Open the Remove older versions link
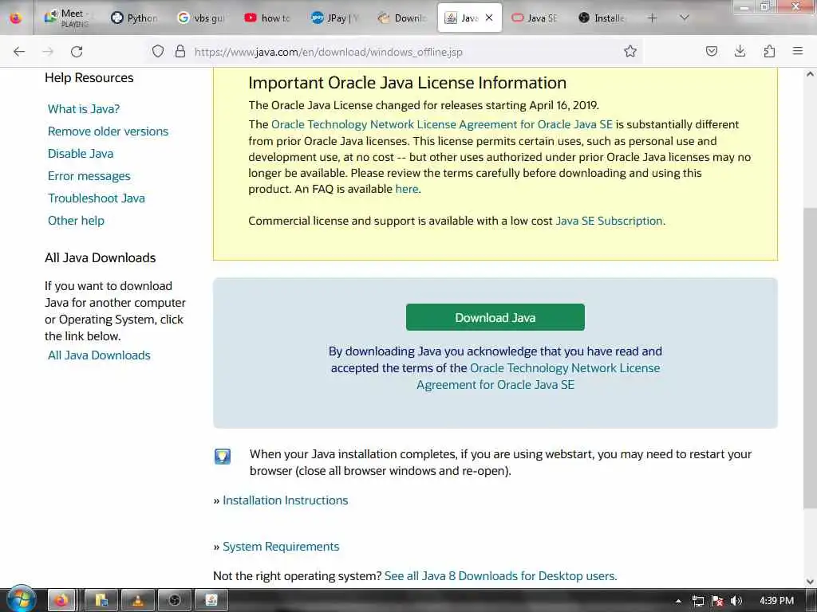This screenshot has width=817, height=612. tap(108, 131)
